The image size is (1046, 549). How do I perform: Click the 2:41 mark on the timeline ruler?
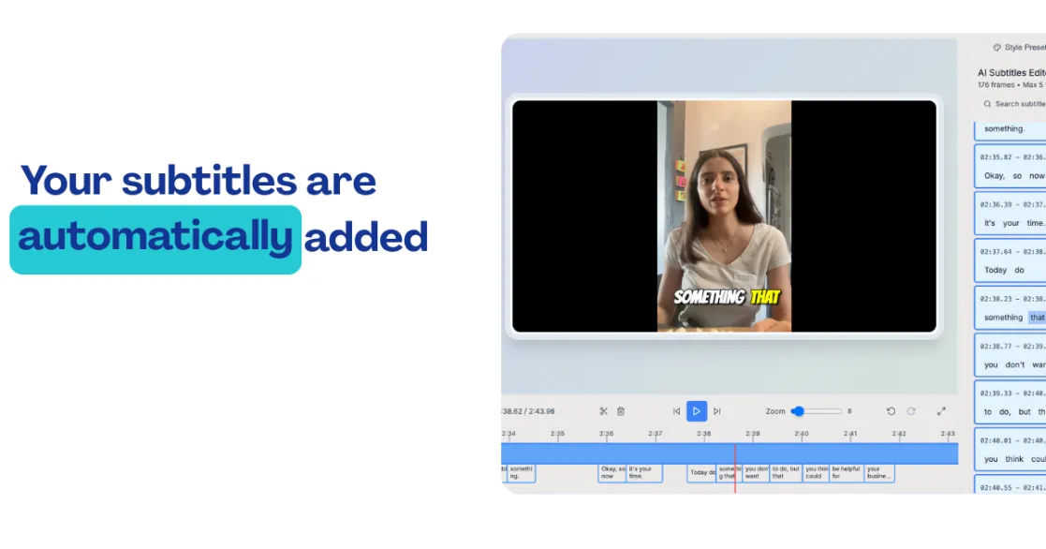pos(850,434)
